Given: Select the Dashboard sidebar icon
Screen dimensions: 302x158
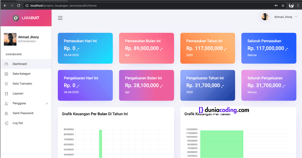Looking at the screenshot, I should (7, 64).
